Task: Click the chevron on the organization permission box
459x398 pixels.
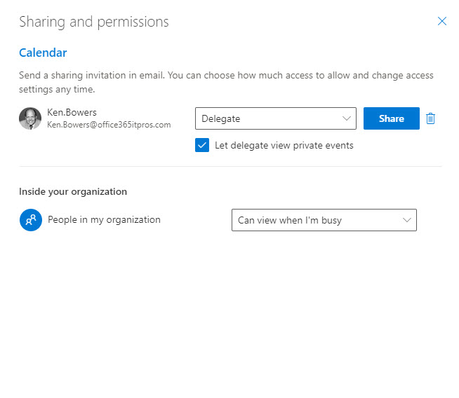Action: (x=406, y=220)
